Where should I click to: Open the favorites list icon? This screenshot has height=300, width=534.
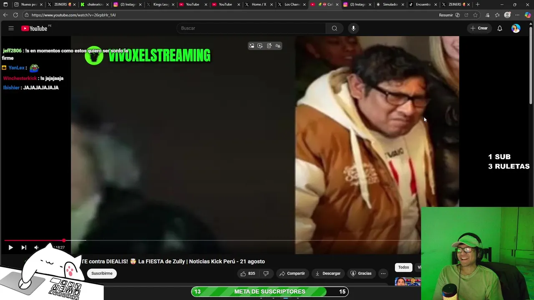pyautogui.click(x=497, y=15)
